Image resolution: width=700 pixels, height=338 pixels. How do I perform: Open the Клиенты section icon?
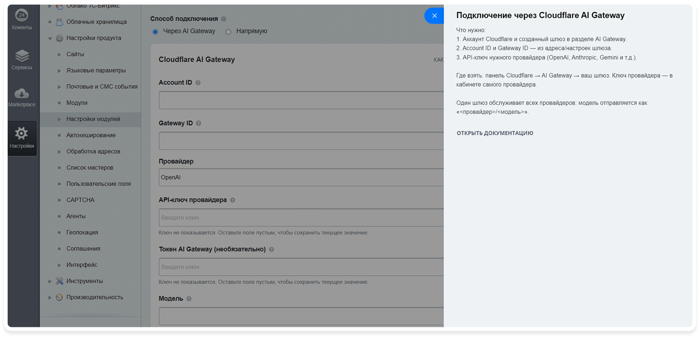22,15
